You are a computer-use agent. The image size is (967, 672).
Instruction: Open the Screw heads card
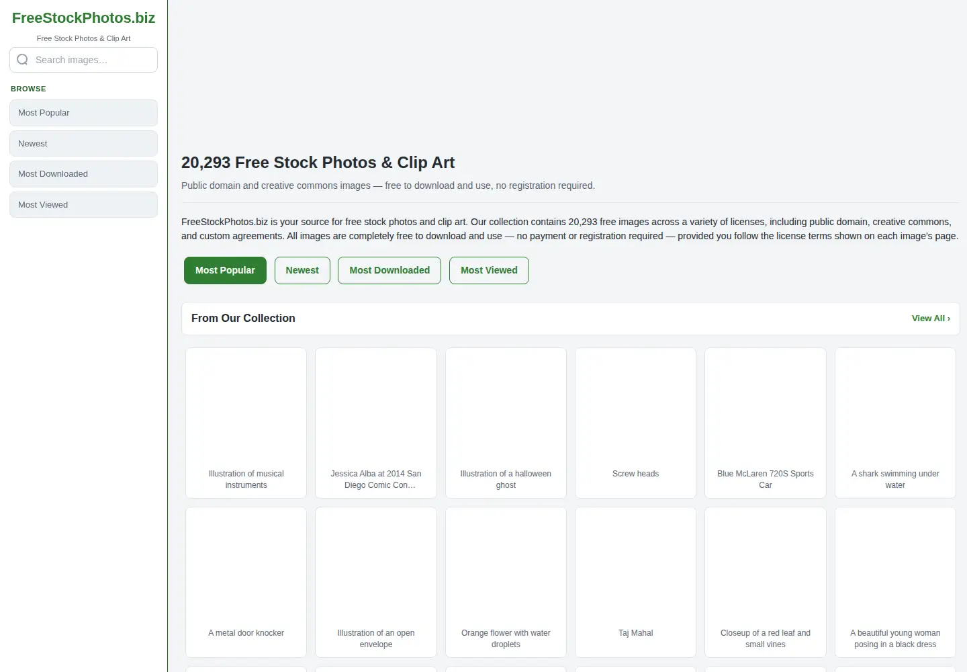635,423
